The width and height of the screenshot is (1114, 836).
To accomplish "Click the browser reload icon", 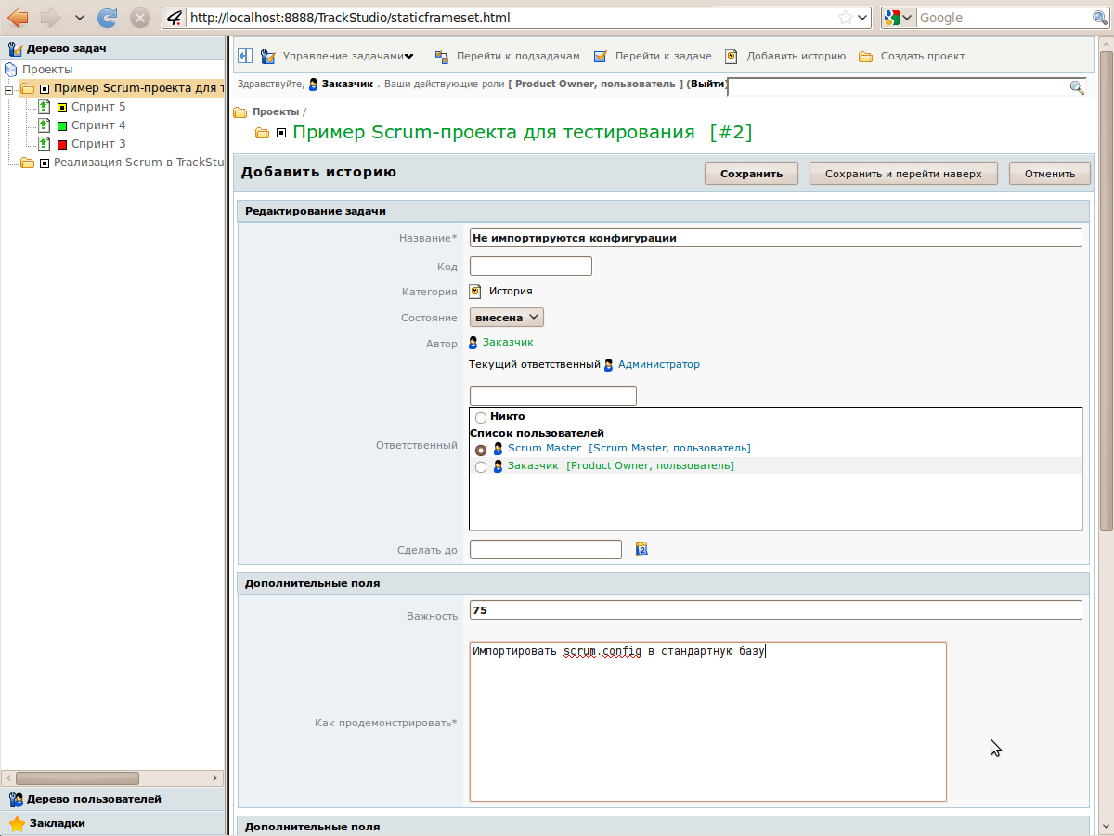I will [x=108, y=18].
